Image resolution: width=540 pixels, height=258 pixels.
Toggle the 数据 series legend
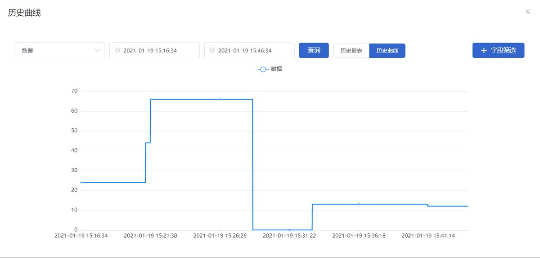tap(270, 69)
